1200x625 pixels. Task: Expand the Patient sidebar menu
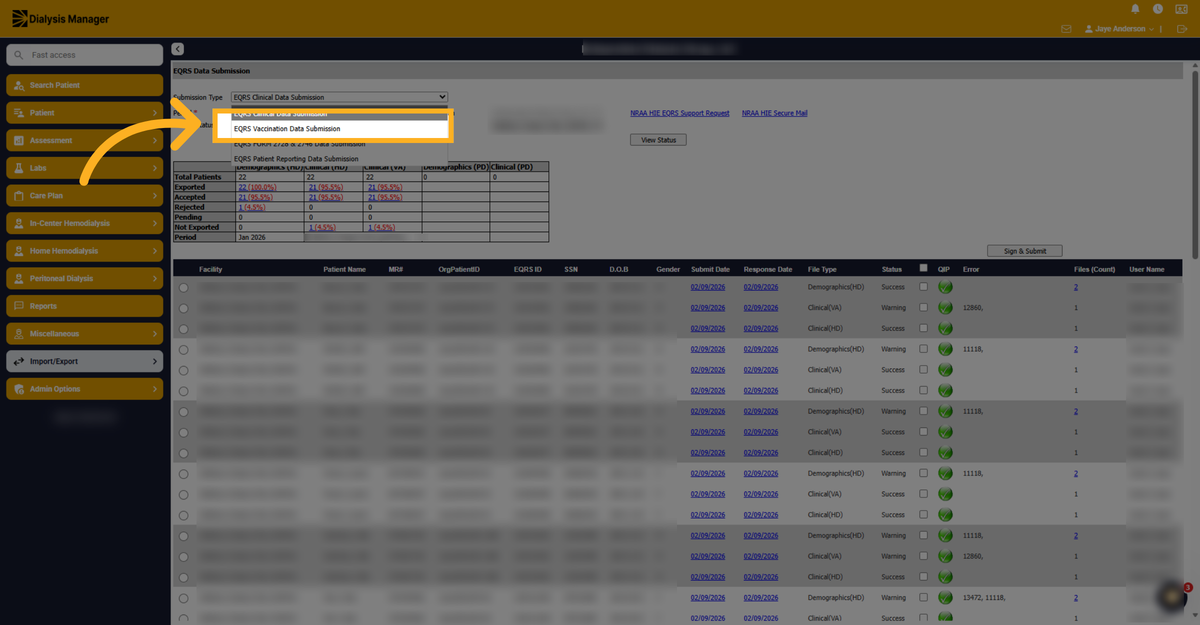[x=84, y=113]
